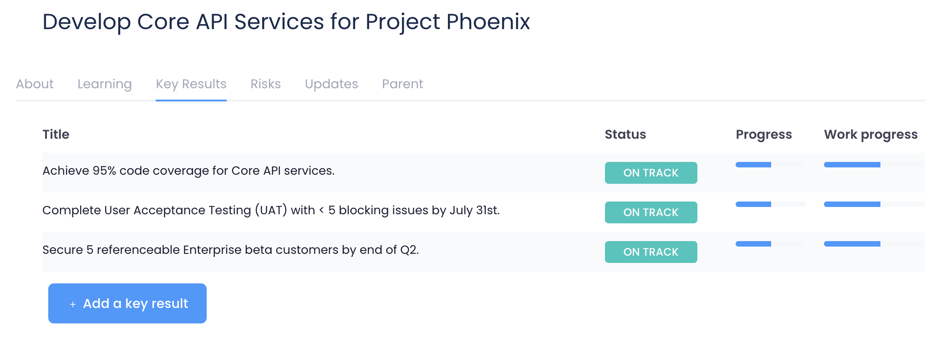The image size is (925, 363).
Task: Switch to the Parent tab
Action: (x=402, y=84)
